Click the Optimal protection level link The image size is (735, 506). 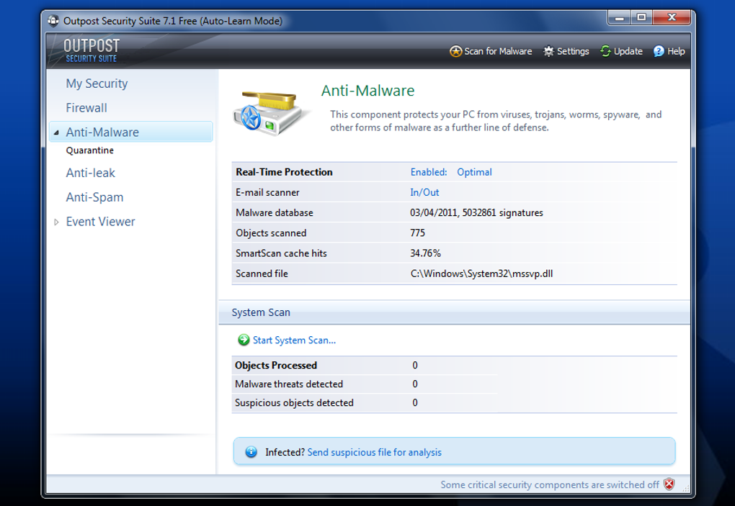click(474, 172)
